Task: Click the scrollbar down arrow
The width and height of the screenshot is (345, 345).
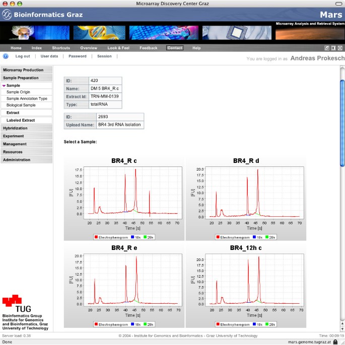Action: click(342, 329)
